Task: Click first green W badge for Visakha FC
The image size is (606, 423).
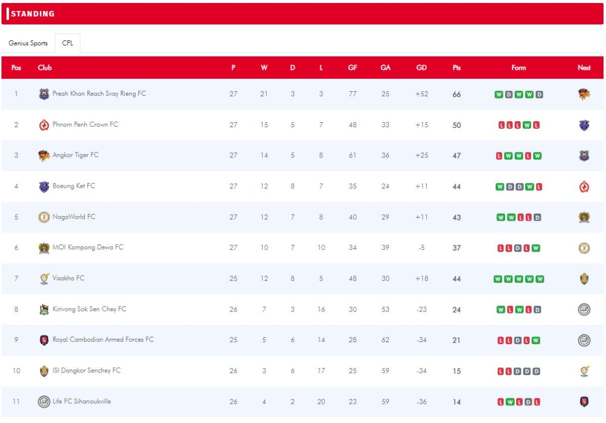Action: click(498, 279)
